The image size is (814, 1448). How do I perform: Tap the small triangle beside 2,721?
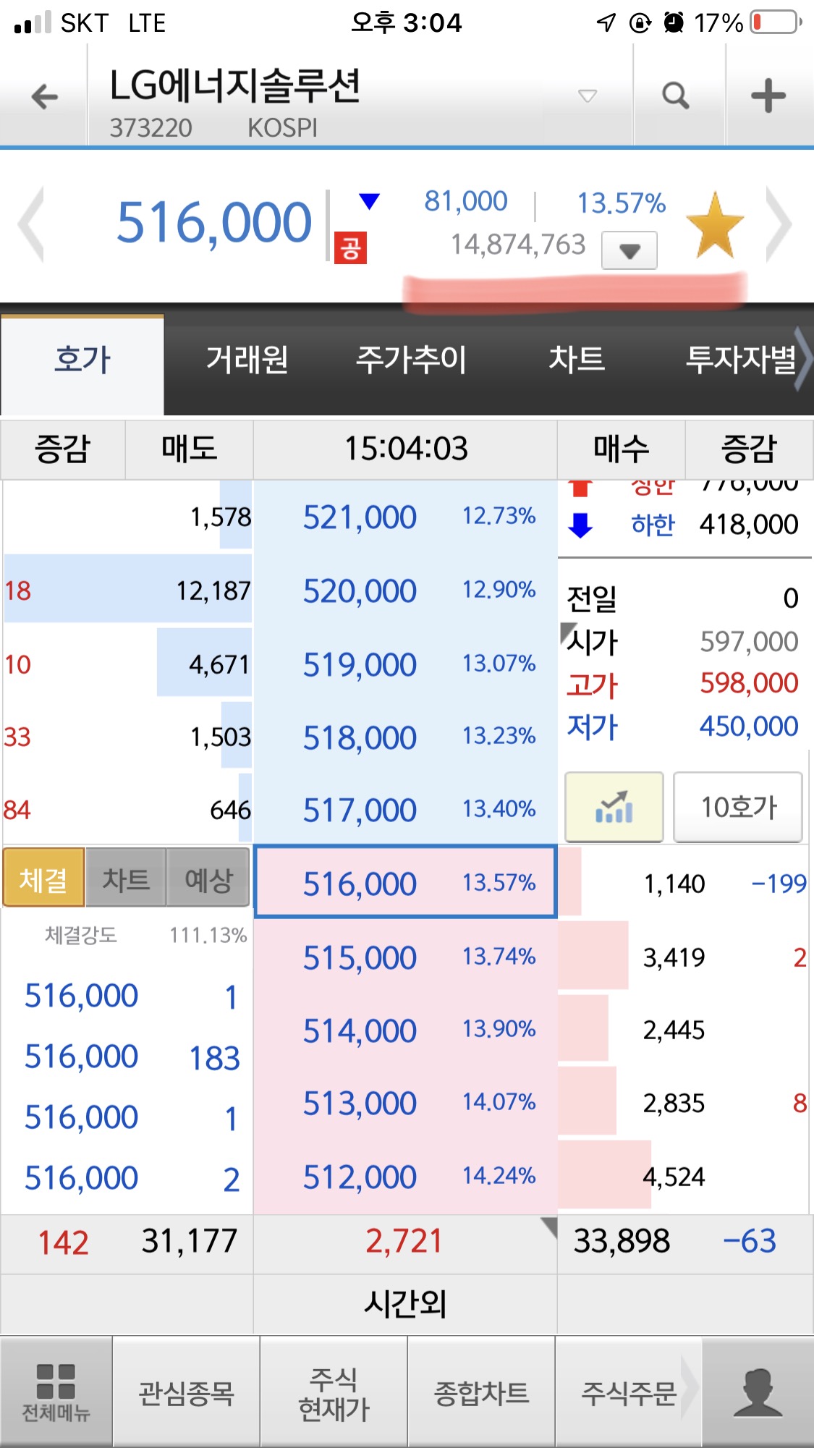point(549,1227)
